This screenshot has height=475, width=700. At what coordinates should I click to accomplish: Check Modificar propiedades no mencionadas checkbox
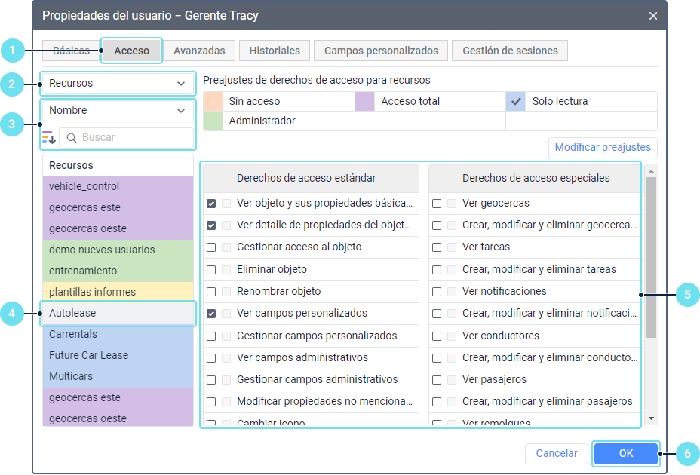tap(211, 402)
